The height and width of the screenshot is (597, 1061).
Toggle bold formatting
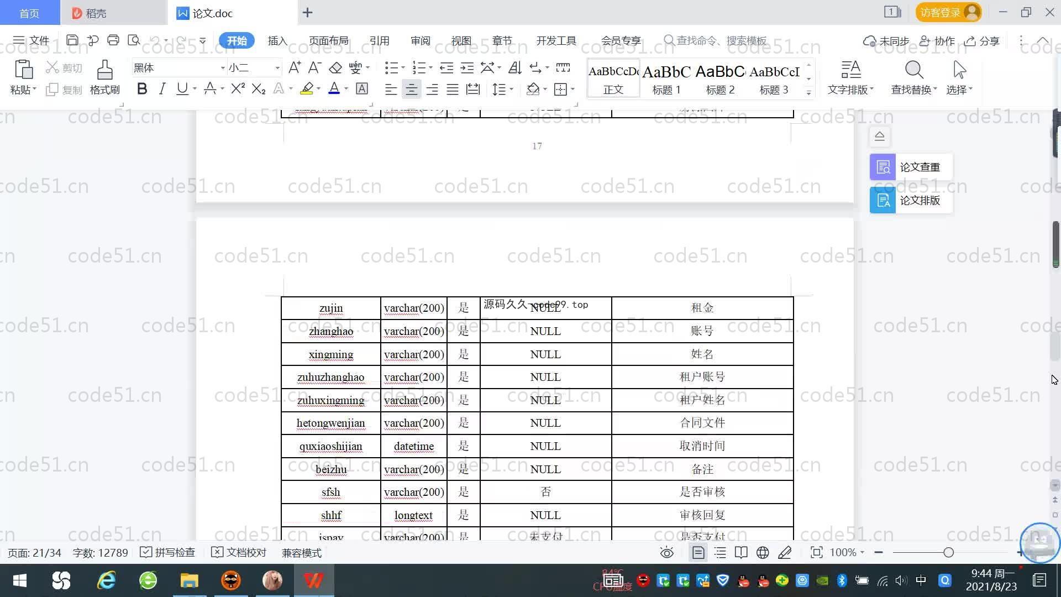pos(142,88)
